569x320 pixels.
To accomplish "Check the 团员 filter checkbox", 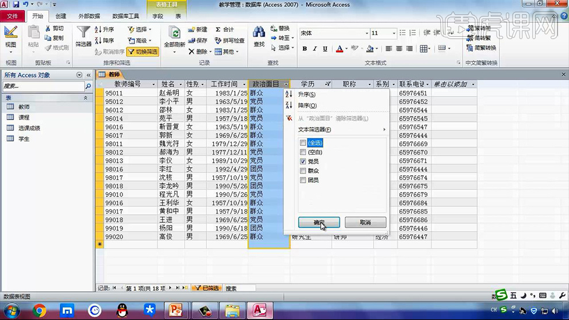I will (x=303, y=180).
